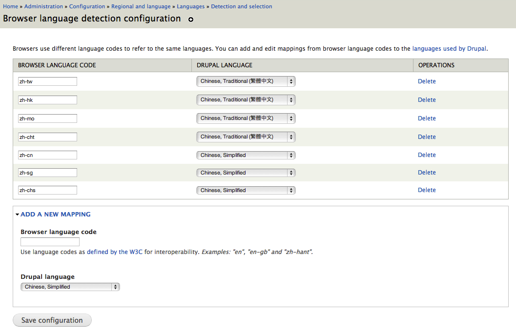Delete the zh-sg mapping
This screenshot has width=516, height=333.
point(427,172)
